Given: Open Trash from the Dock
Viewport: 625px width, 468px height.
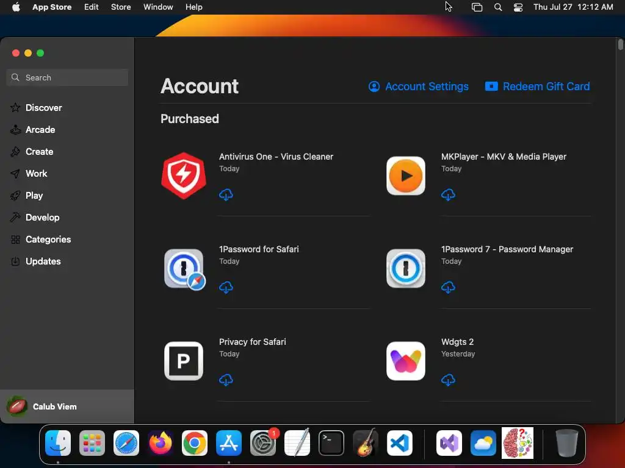Looking at the screenshot, I should click(567, 443).
